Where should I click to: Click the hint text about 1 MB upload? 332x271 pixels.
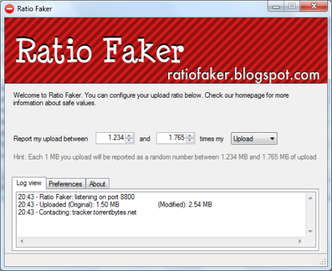(x=165, y=157)
